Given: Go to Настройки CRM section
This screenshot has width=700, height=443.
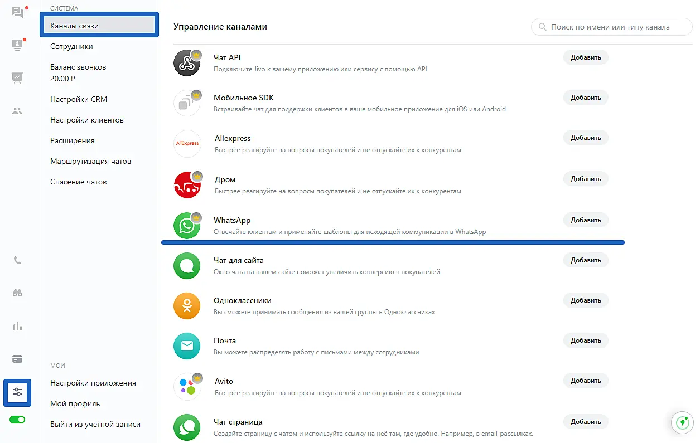Looking at the screenshot, I should click(x=79, y=99).
